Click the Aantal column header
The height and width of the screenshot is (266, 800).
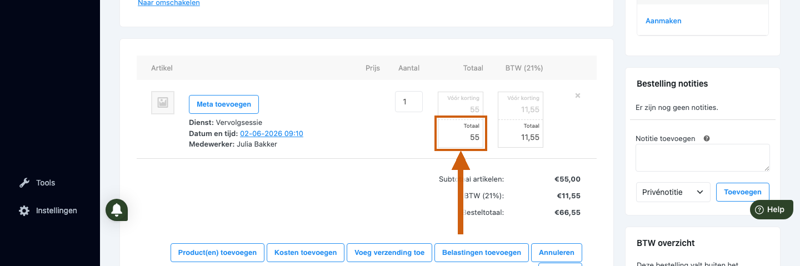(x=409, y=68)
